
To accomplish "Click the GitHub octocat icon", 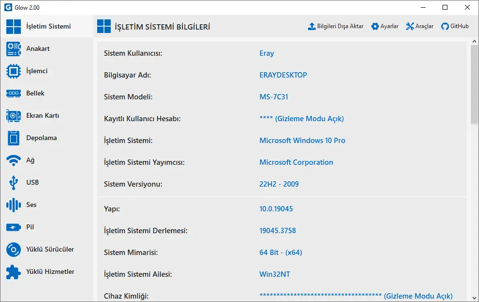I will tap(445, 27).
